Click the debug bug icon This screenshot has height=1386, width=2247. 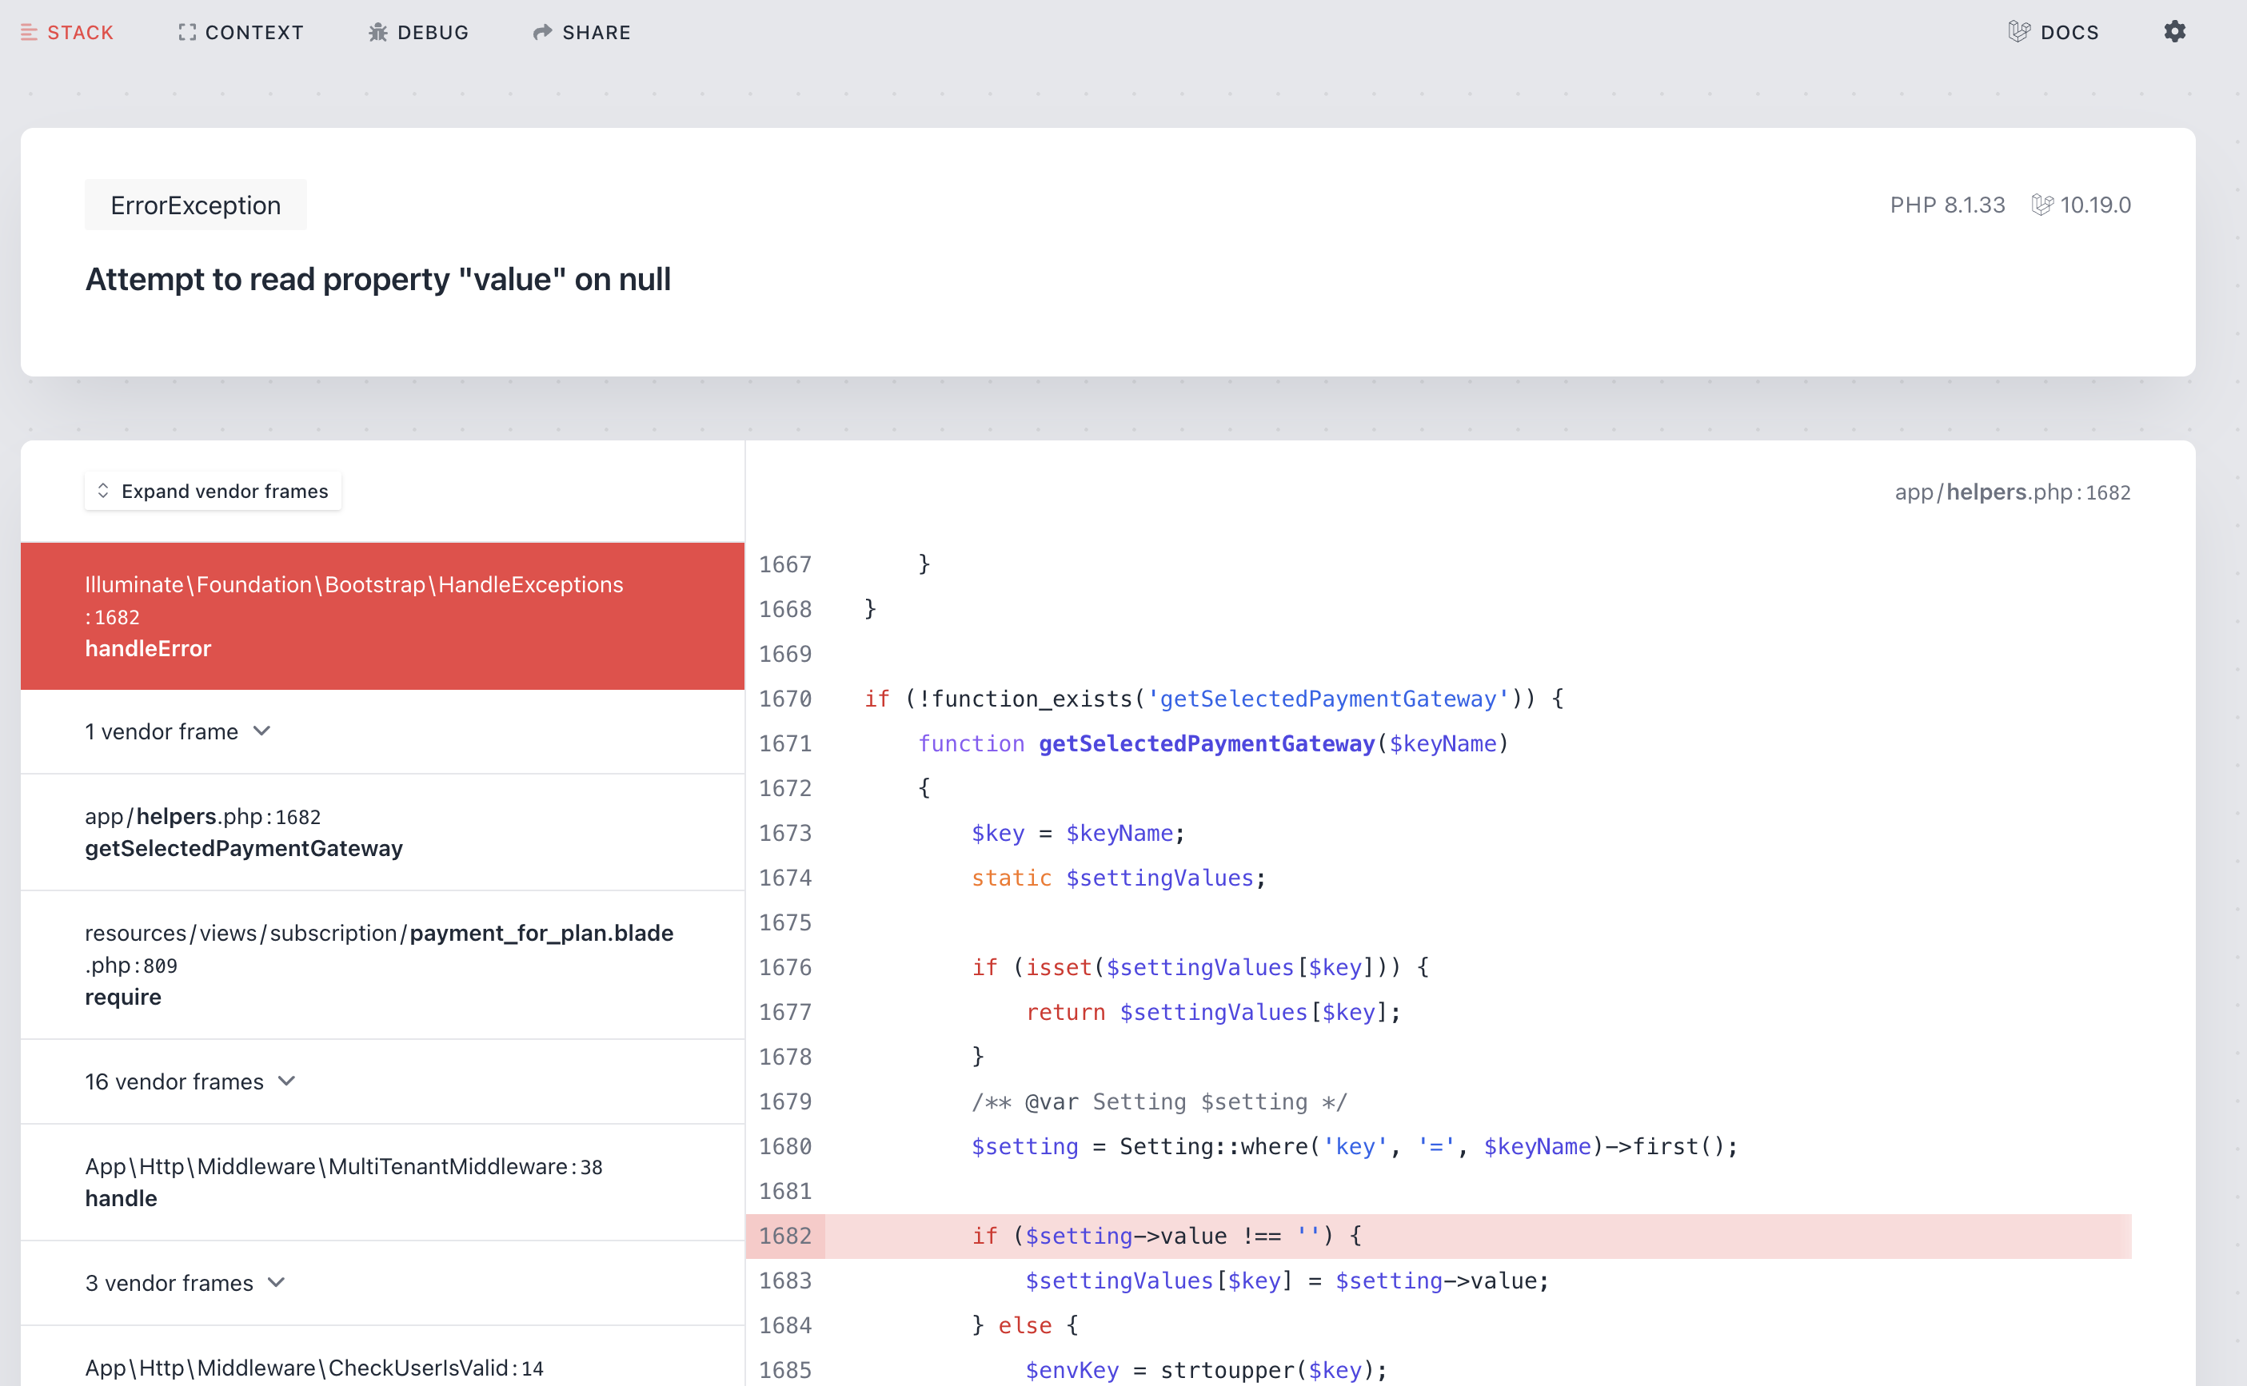tap(377, 32)
